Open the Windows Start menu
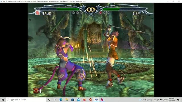 [x=3, y=99]
